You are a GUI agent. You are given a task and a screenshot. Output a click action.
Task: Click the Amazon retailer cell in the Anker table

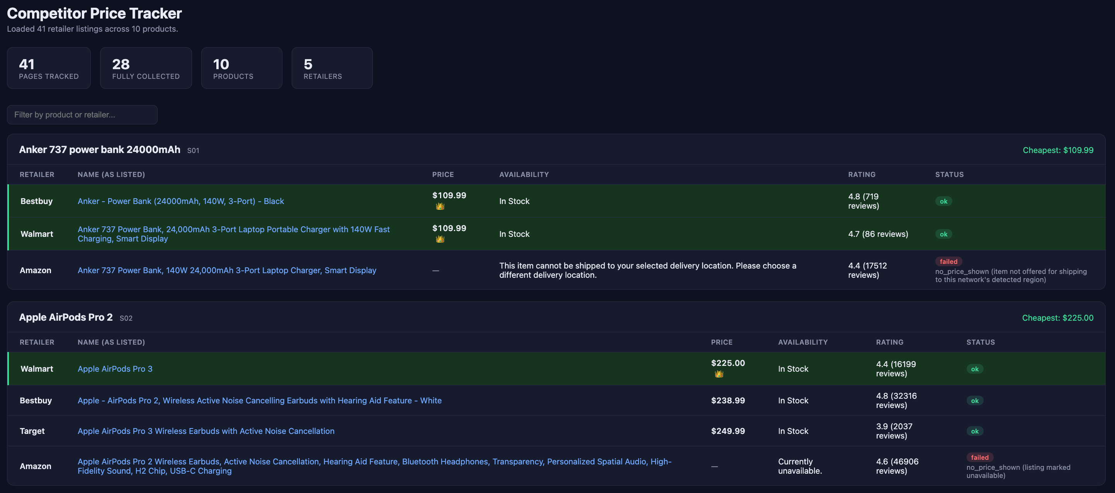[x=36, y=270]
